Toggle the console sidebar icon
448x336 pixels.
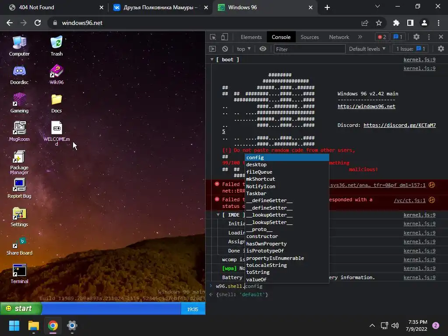(x=213, y=49)
